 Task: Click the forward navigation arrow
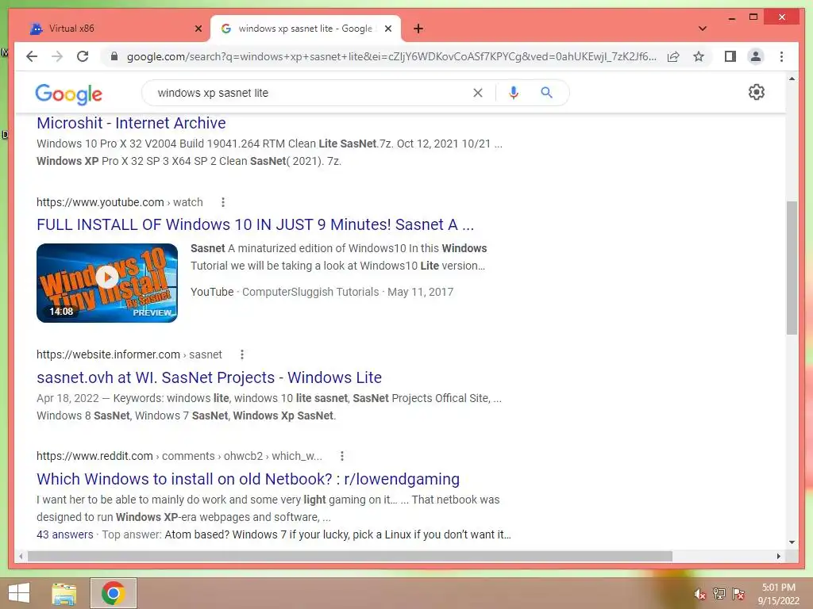pos(57,56)
